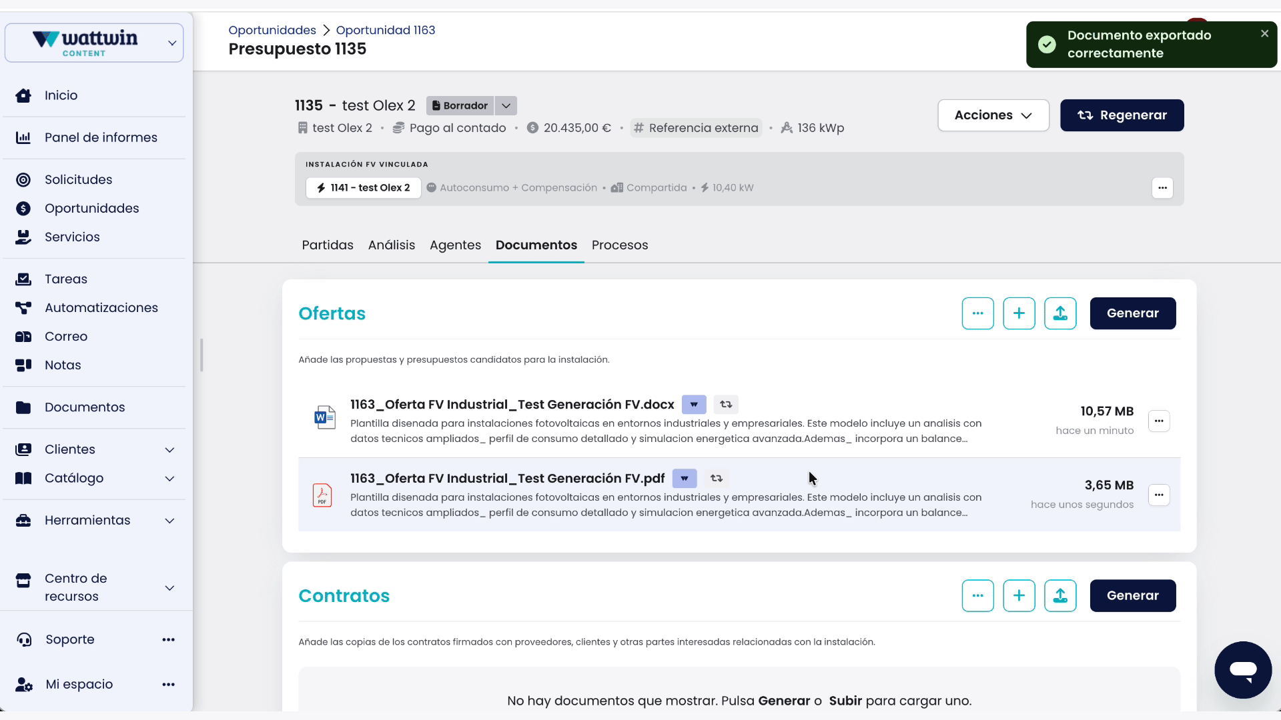Click upload icon in Contratos section
1281x720 pixels.
tap(1060, 595)
